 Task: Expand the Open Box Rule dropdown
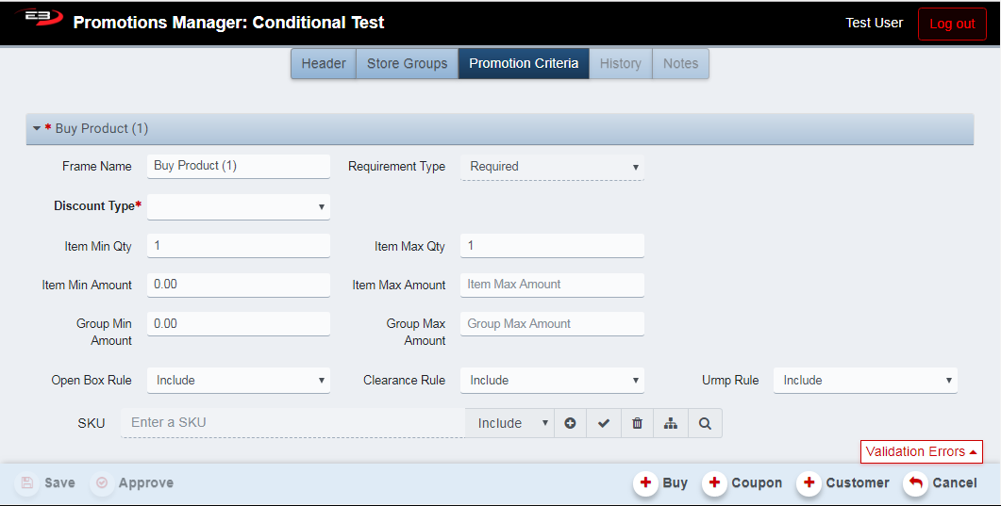click(x=239, y=381)
